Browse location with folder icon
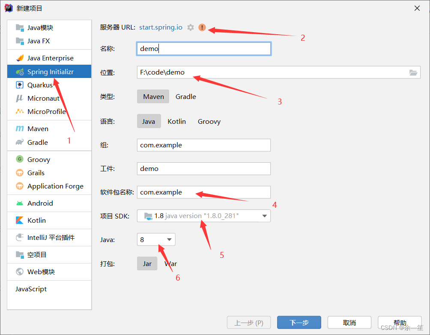Viewport: 430px width, 335px height. point(413,72)
